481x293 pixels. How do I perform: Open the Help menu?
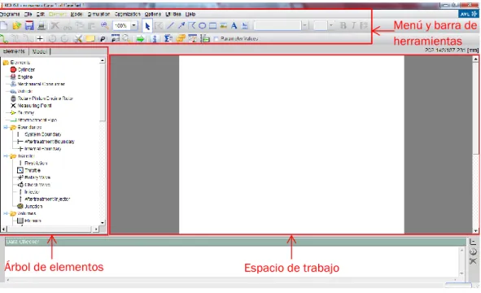[190, 14]
